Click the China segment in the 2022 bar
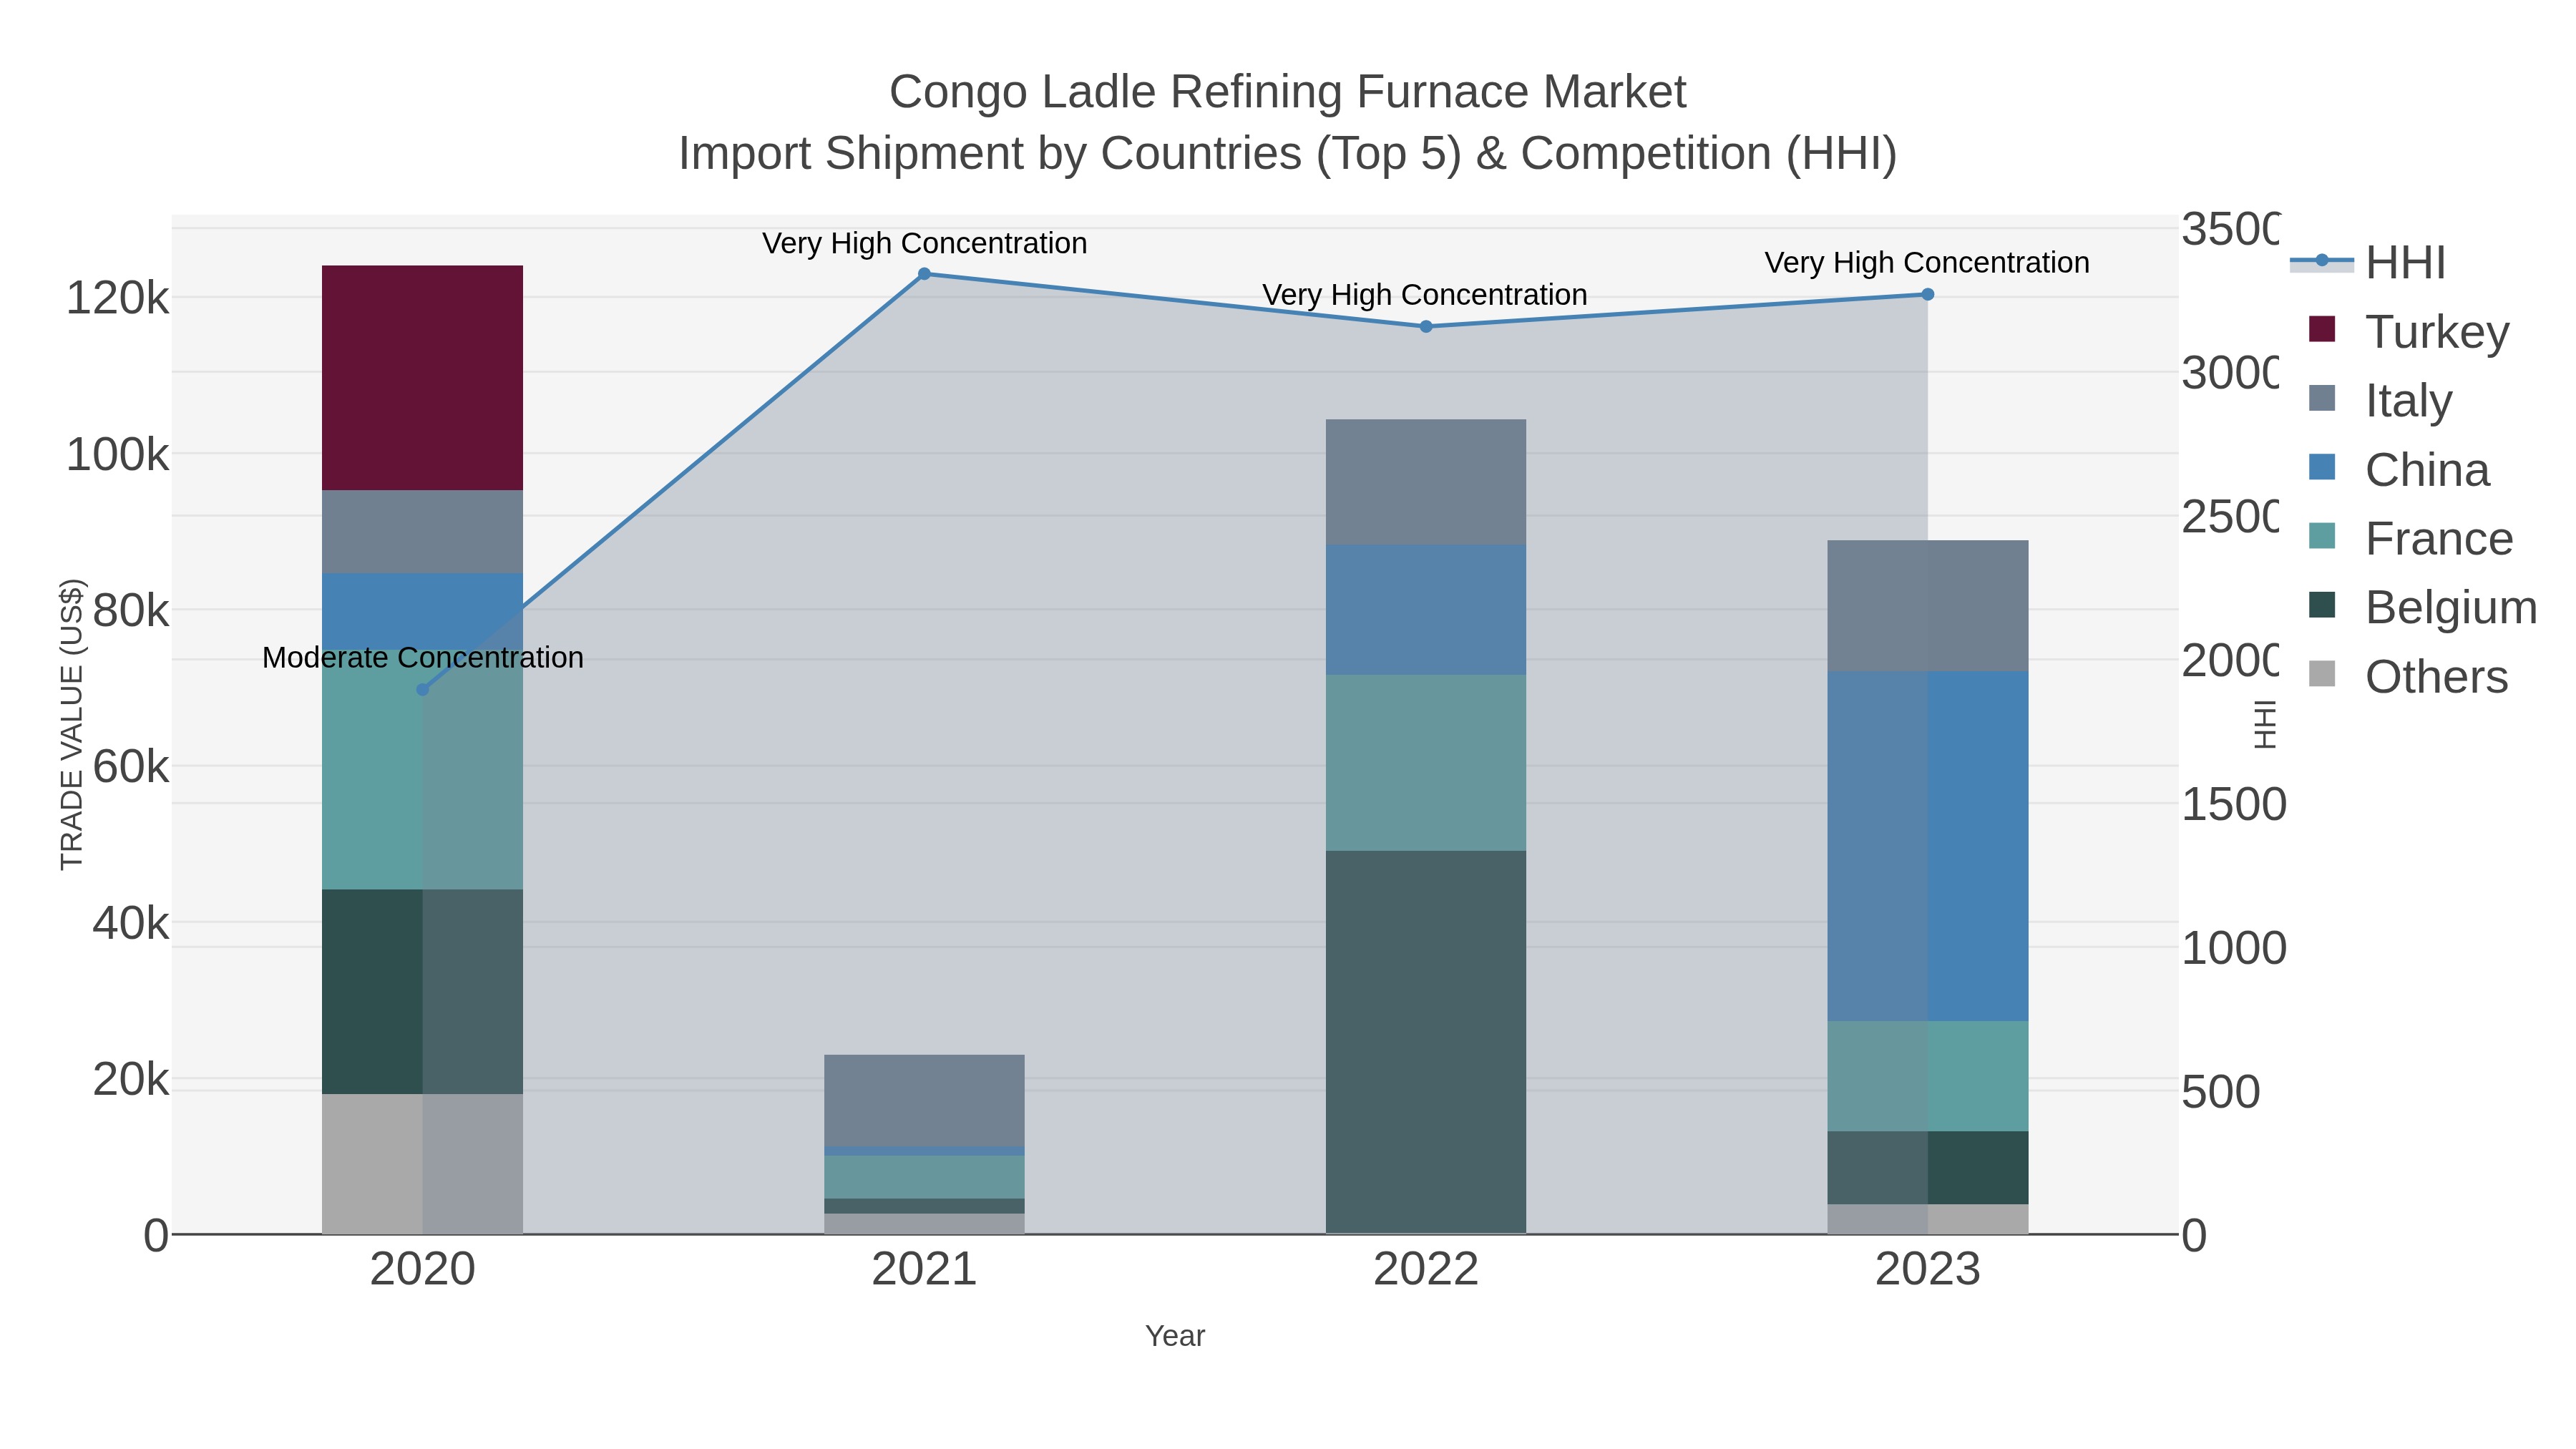 coord(1426,610)
